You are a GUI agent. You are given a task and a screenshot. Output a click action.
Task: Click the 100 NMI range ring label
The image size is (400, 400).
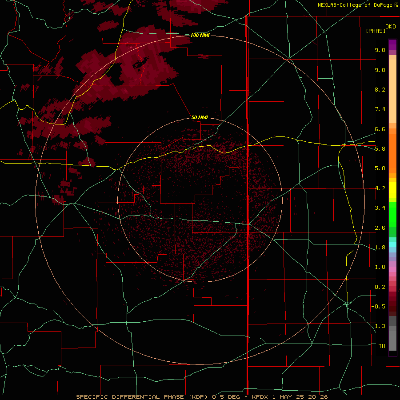pos(200,35)
